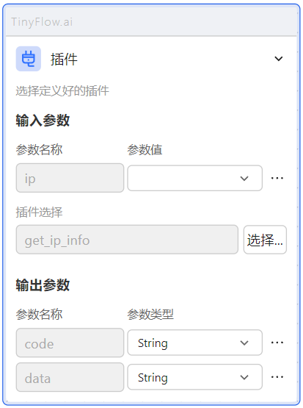The height and width of the screenshot is (408, 303).
Task: Open the String type dropdown for code
Action: pyautogui.click(x=194, y=343)
